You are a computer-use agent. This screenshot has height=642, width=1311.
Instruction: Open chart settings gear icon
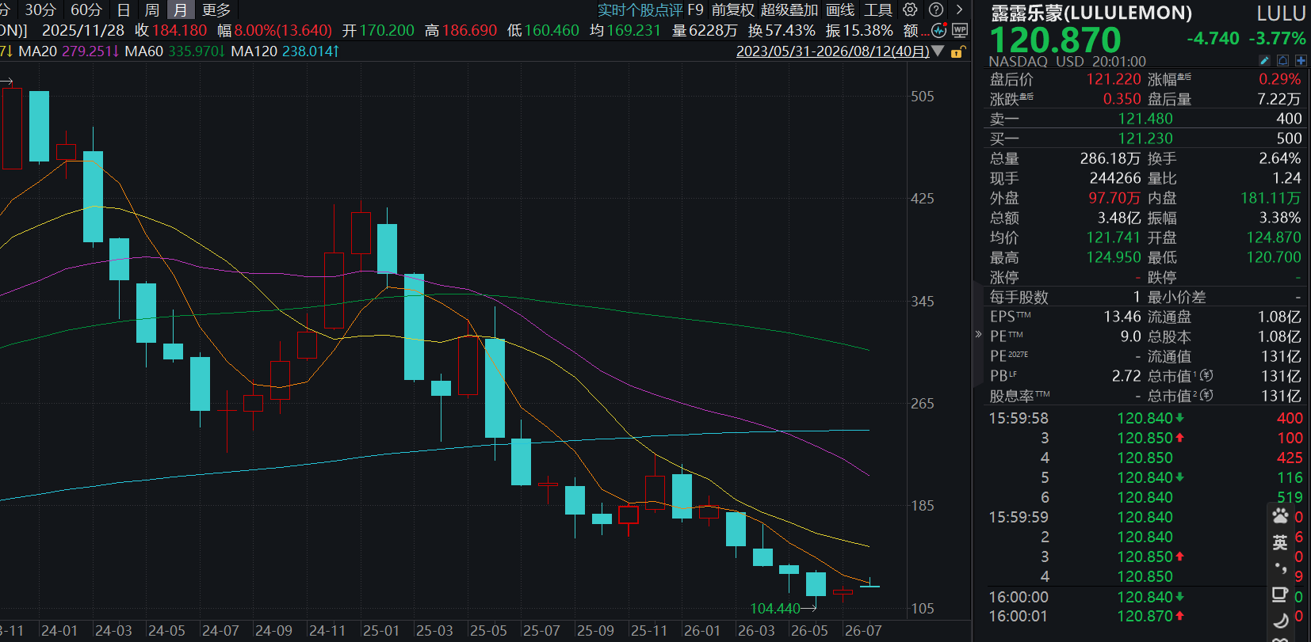(x=911, y=9)
